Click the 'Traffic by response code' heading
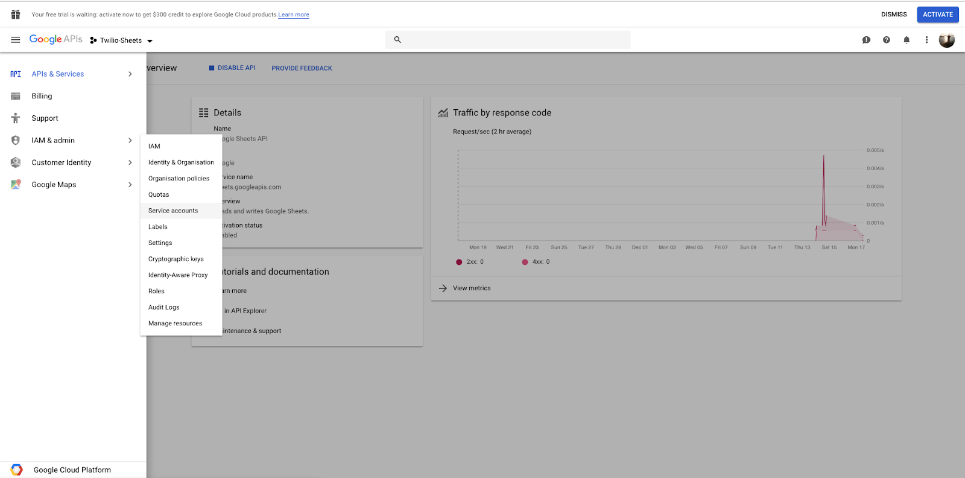 pos(502,113)
